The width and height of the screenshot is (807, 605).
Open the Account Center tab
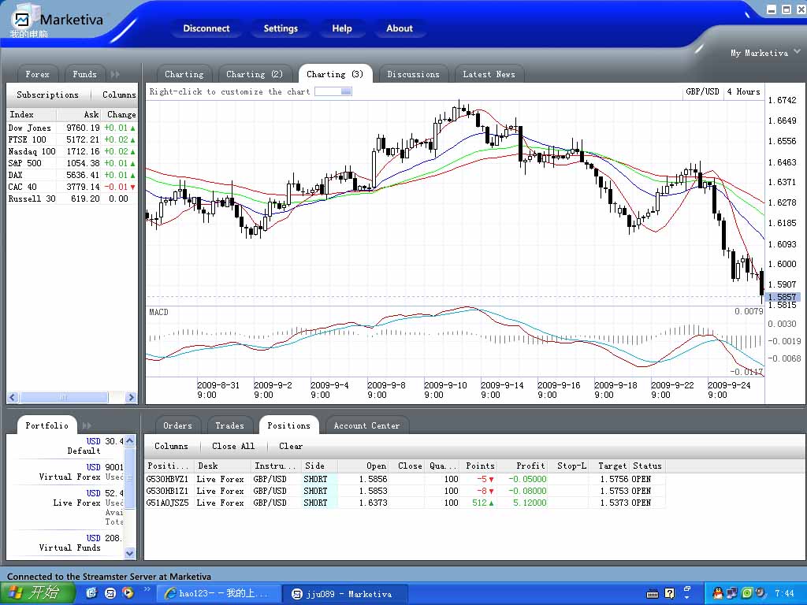(x=366, y=425)
